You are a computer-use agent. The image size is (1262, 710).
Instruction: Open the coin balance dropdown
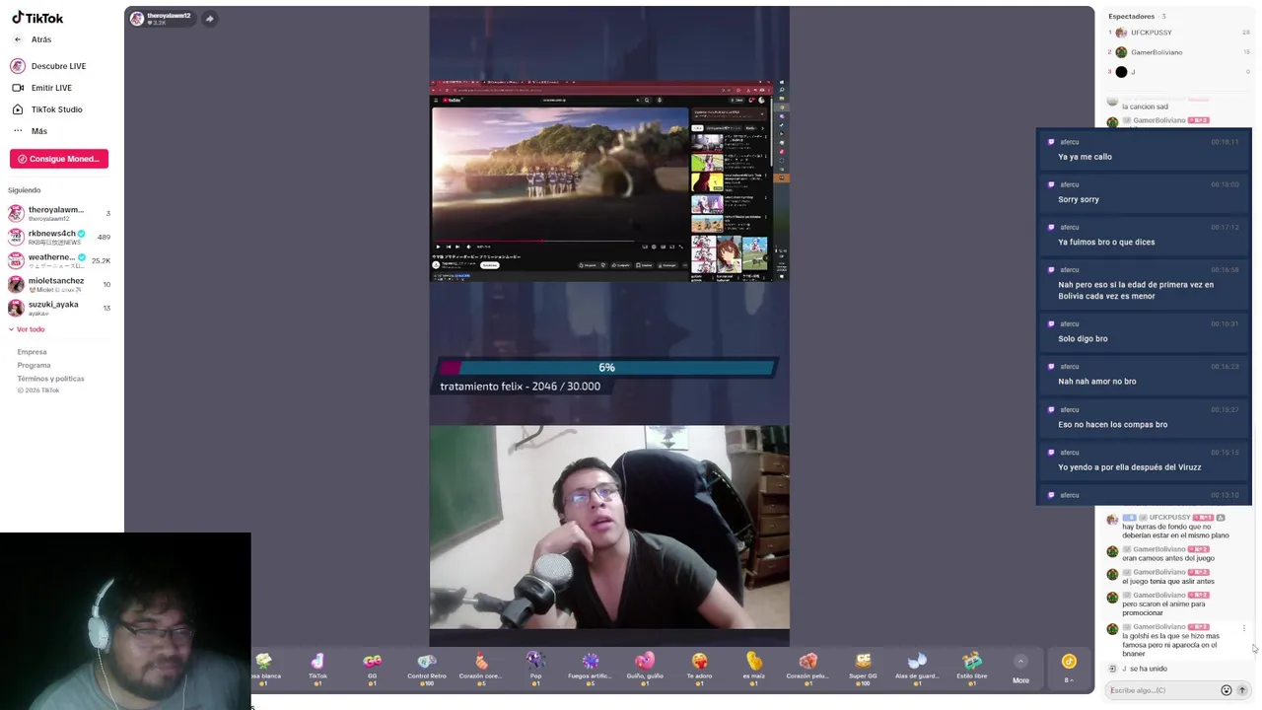point(1069,668)
